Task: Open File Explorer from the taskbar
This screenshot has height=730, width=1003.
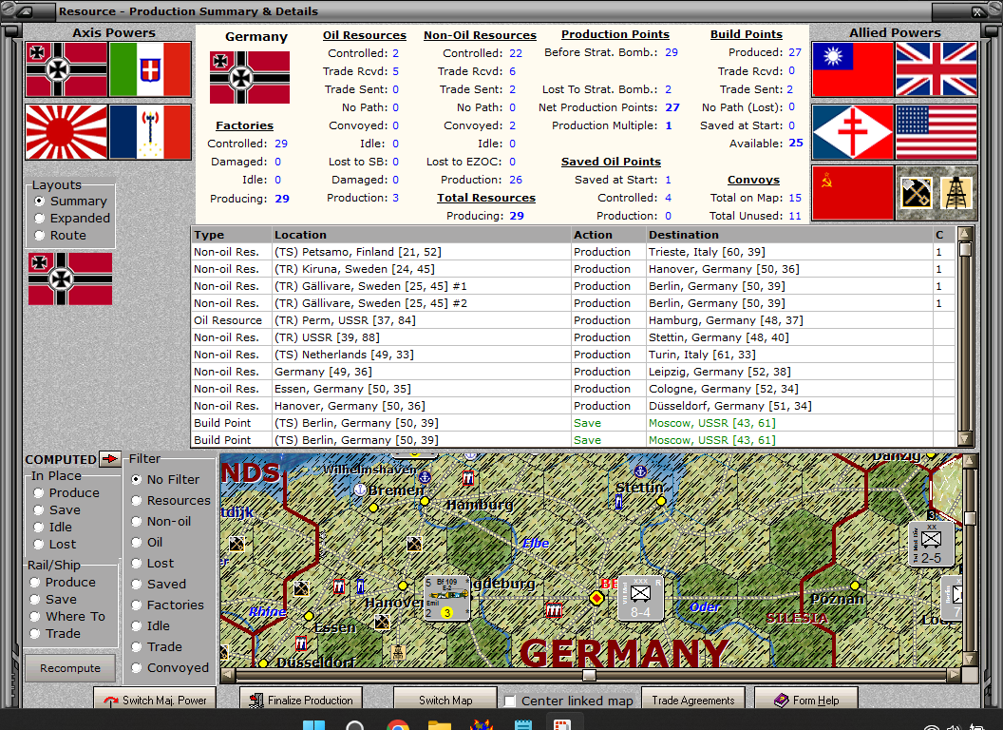Action: pyautogui.click(x=440, y=725)
